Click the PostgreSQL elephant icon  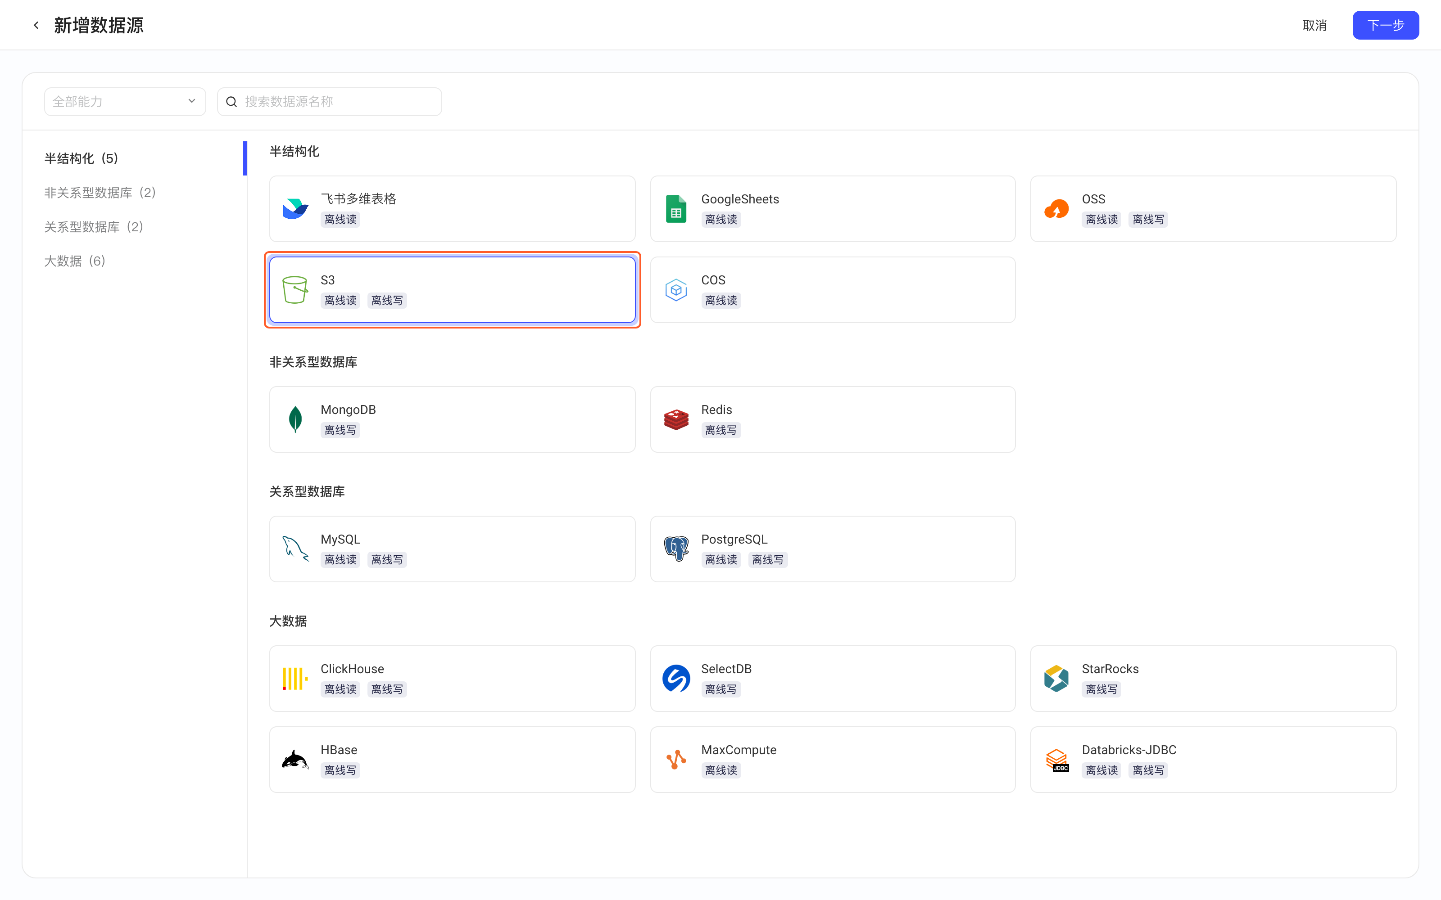point(676,549)
